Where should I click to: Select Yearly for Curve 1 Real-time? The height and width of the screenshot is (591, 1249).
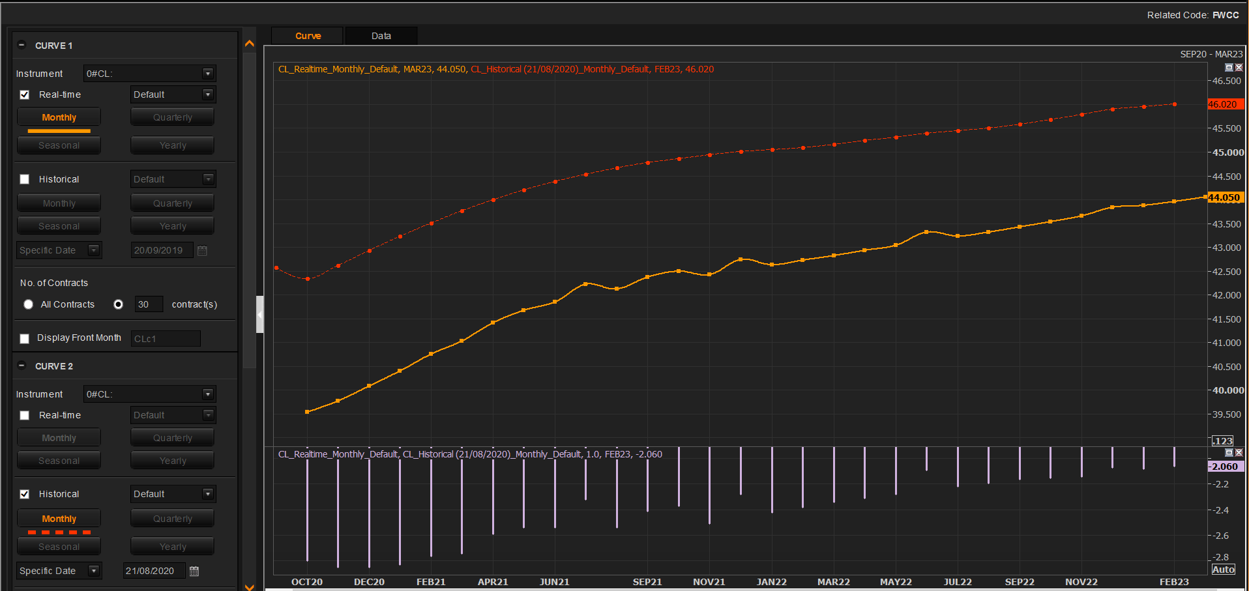(x=173, y=145)
